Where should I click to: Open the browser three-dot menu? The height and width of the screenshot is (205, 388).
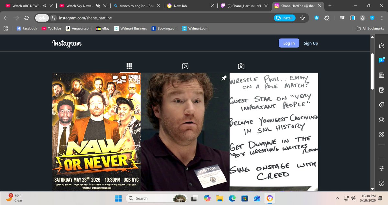(382, 18)
